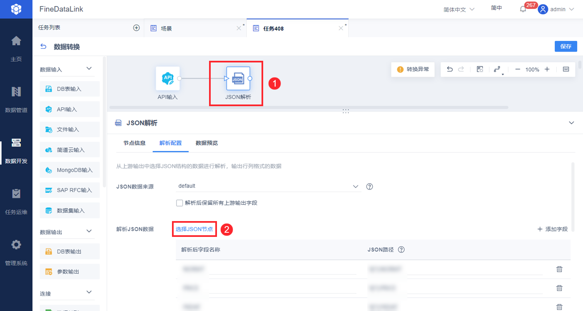Switch to the 节点信息 tab

pyautogui.click(x=135, y=143)
